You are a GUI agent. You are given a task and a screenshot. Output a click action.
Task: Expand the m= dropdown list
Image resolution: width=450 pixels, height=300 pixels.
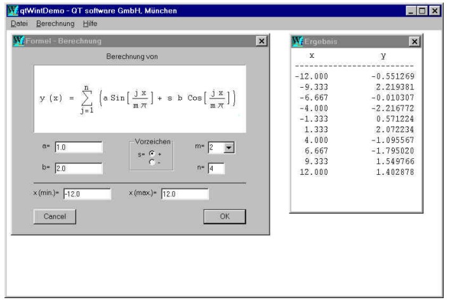229,147
